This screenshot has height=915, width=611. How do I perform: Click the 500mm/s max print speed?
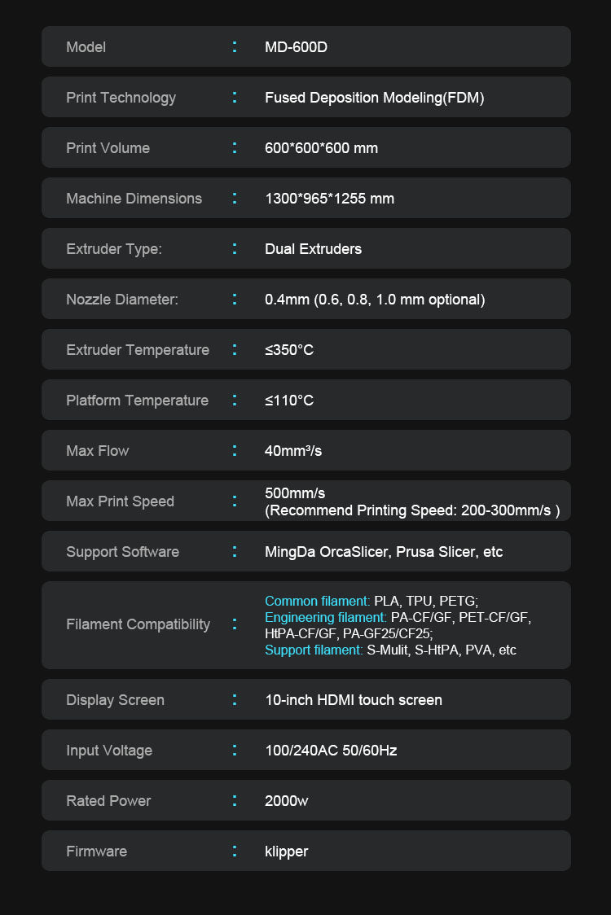295,493
